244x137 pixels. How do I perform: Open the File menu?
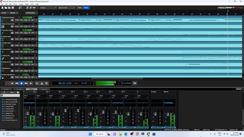[2, 4]
